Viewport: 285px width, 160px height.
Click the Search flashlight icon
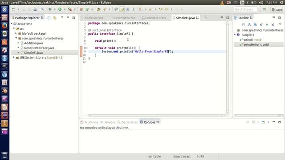[x=105, y=9]
